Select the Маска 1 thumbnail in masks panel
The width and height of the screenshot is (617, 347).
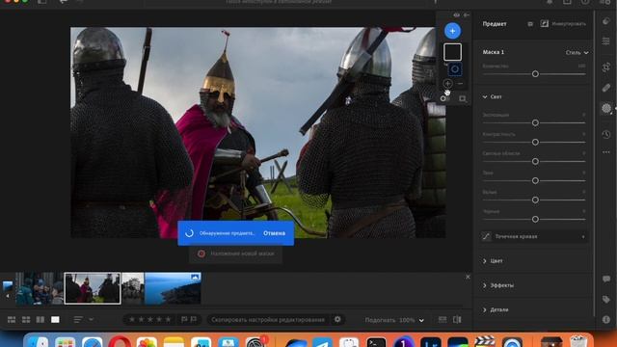tap(452, 52)
